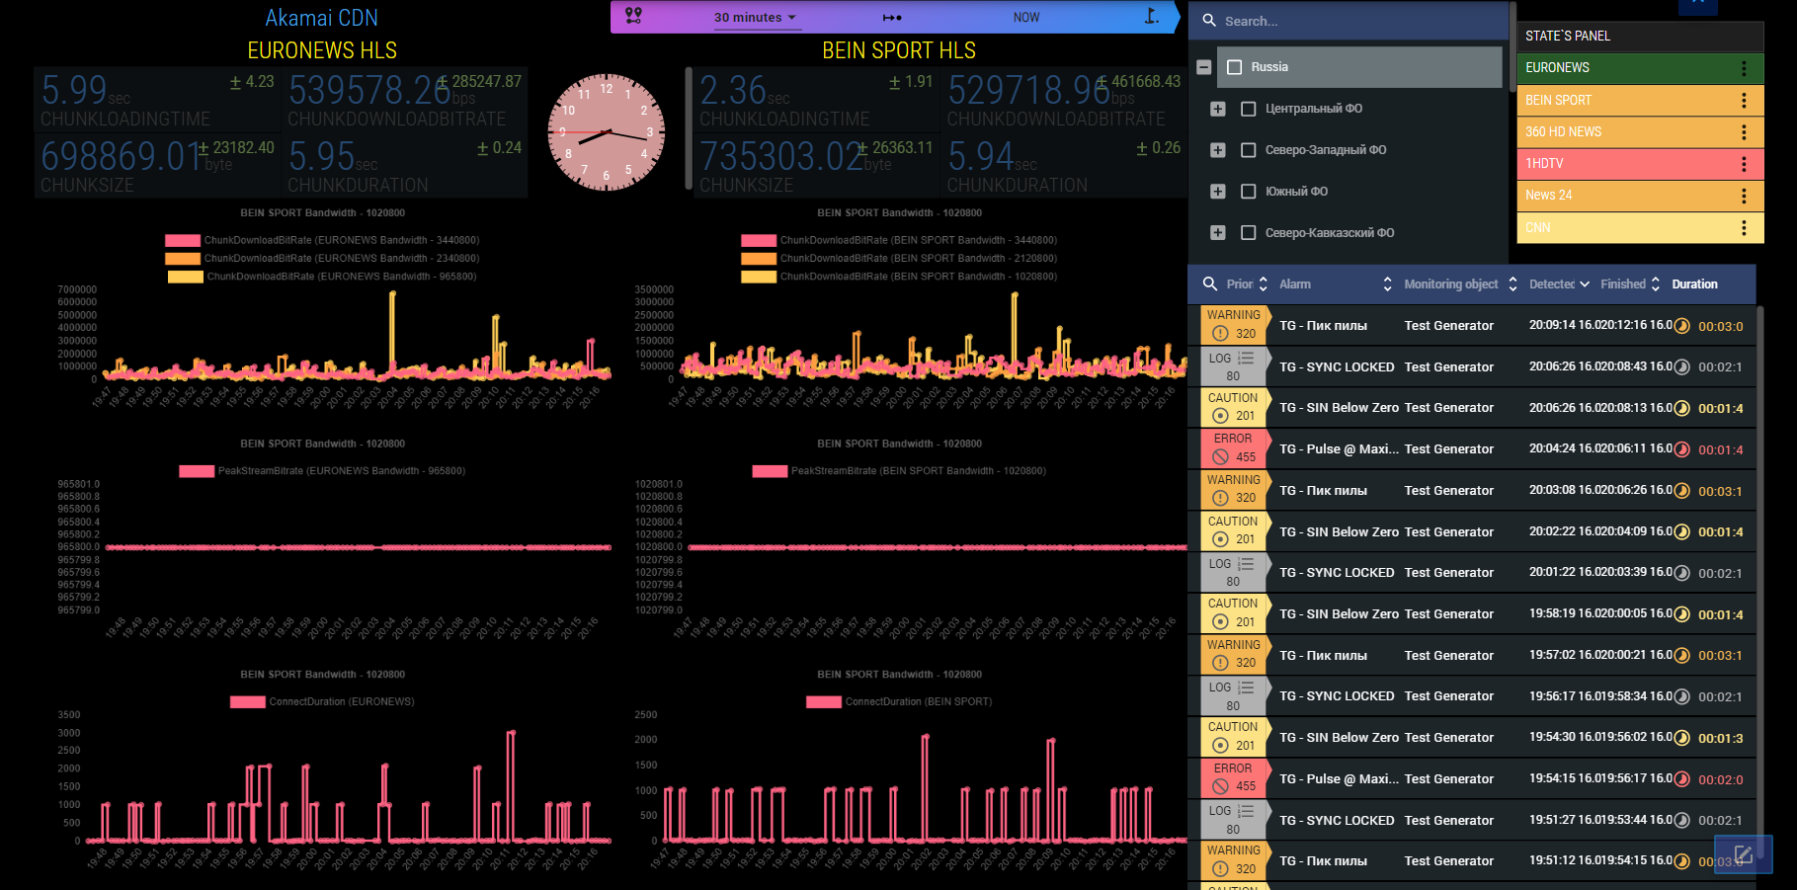
Task: Toggle the Центральный ФО checkbox
Action: pyautogui.click(x=1248, y=109)
